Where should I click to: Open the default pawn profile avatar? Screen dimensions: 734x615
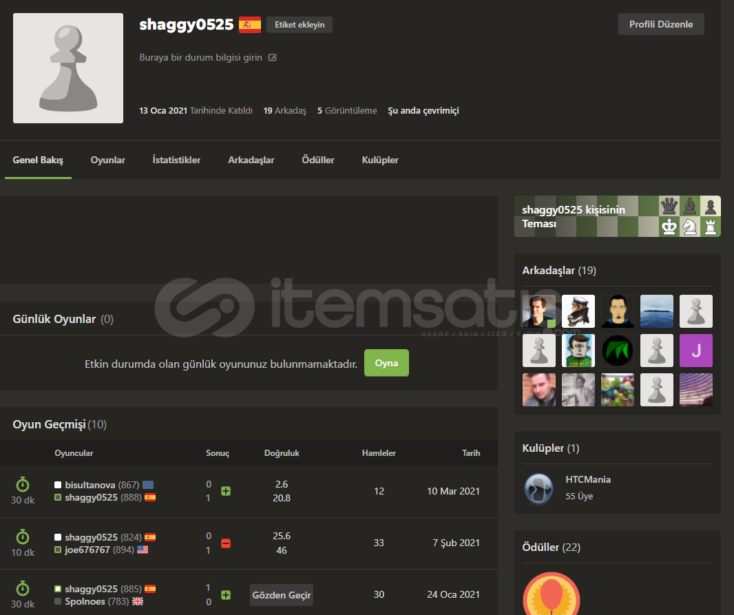pos(68,68)
